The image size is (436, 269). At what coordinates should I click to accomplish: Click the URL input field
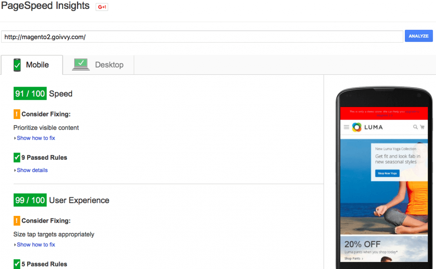click(202, 37)
